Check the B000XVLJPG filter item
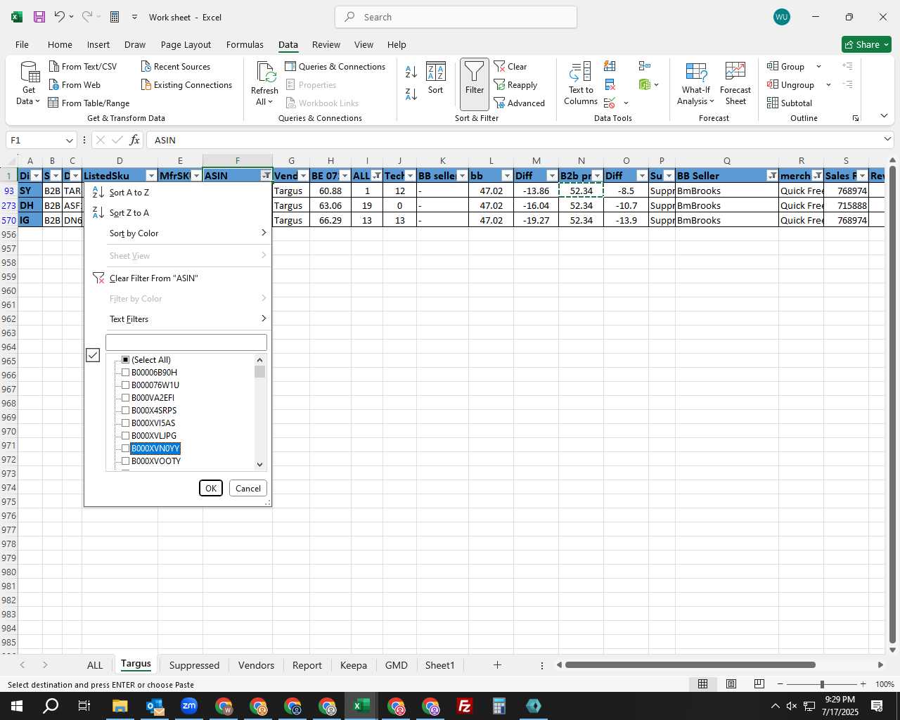Image resolution: width=900 pixels, height=720 pixels. 126,436
